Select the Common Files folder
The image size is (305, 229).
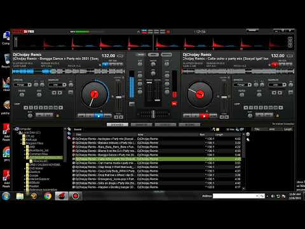coord(38,154)
